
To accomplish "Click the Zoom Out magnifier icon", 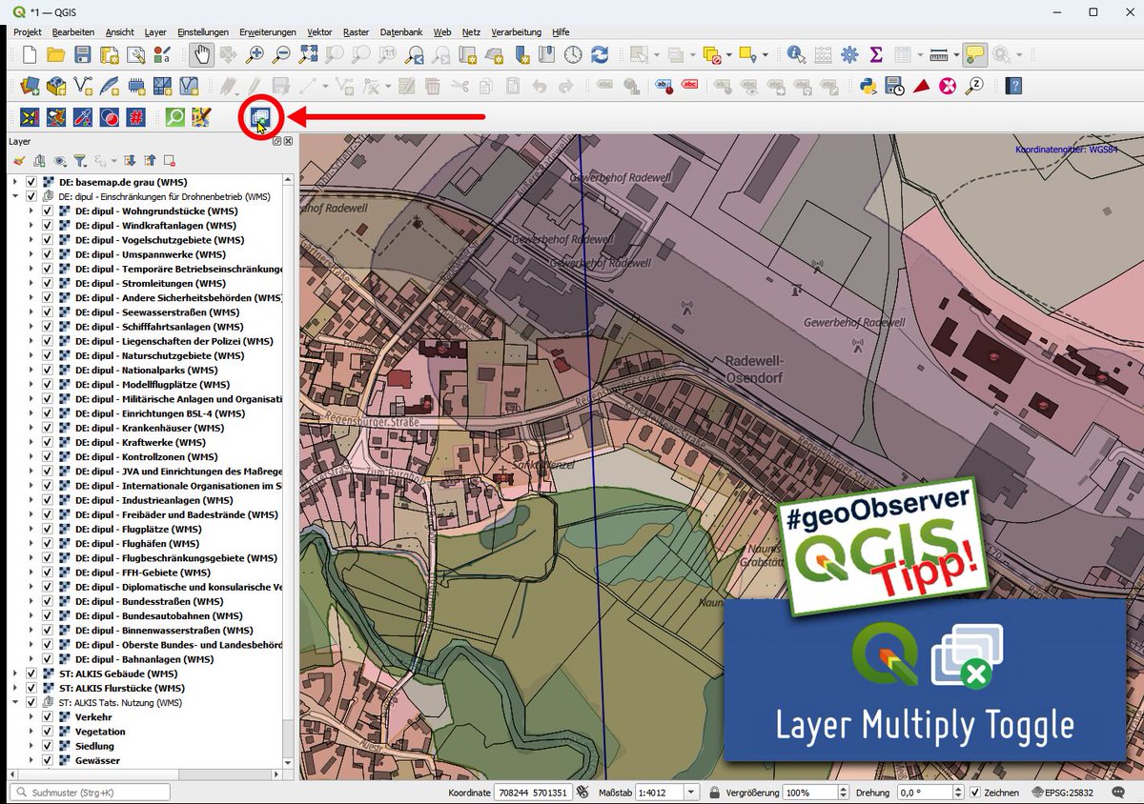I will (x=281, y=54).
